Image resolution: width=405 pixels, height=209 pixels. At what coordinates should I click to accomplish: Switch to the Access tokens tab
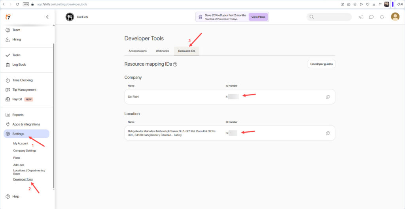pos(137,51)
